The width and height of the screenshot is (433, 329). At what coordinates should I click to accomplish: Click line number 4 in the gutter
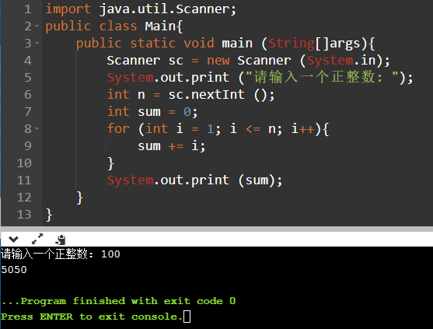[28, 61]
